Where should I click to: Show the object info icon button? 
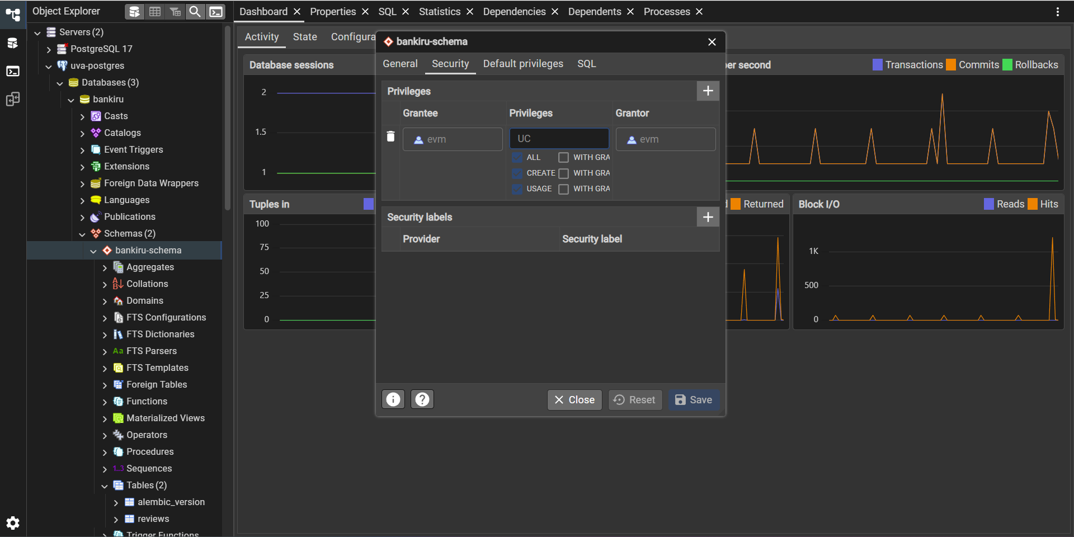[x=393, y=399]
